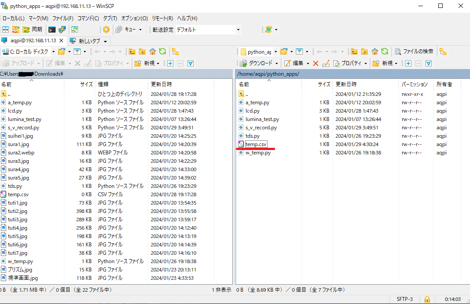Expand remote python_apps directory dropdown
Viewport: 470px width, 304px height.
tap(276, 52)
